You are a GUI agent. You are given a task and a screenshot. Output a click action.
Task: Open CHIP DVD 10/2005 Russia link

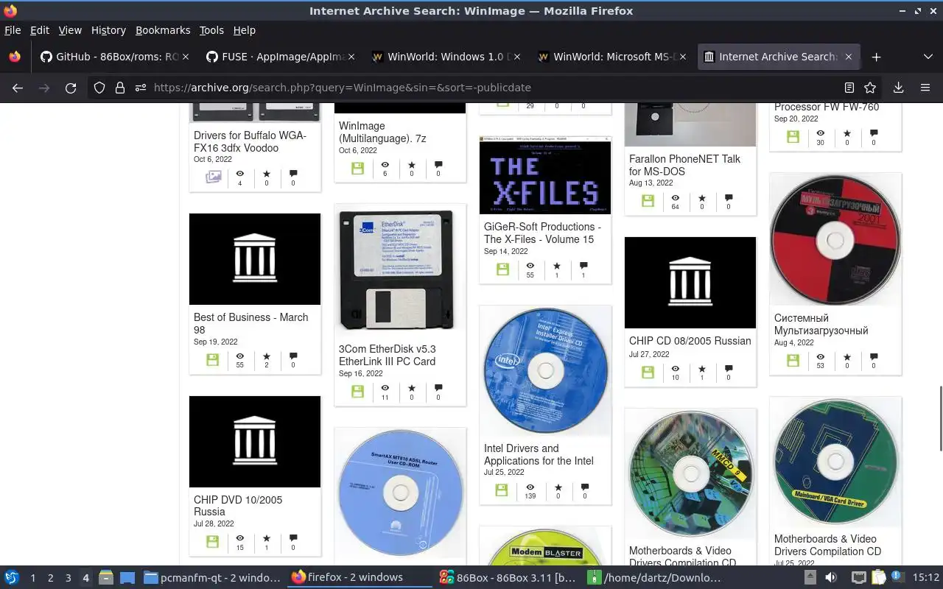[238, 506]
